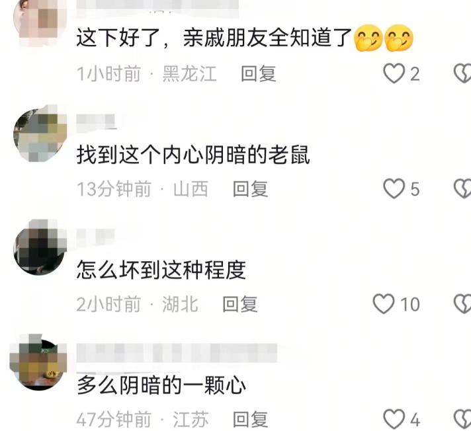The height and width of the screenshot is (431, 471).
Task: Like the comment from 江苏
Action: (394, 419)
